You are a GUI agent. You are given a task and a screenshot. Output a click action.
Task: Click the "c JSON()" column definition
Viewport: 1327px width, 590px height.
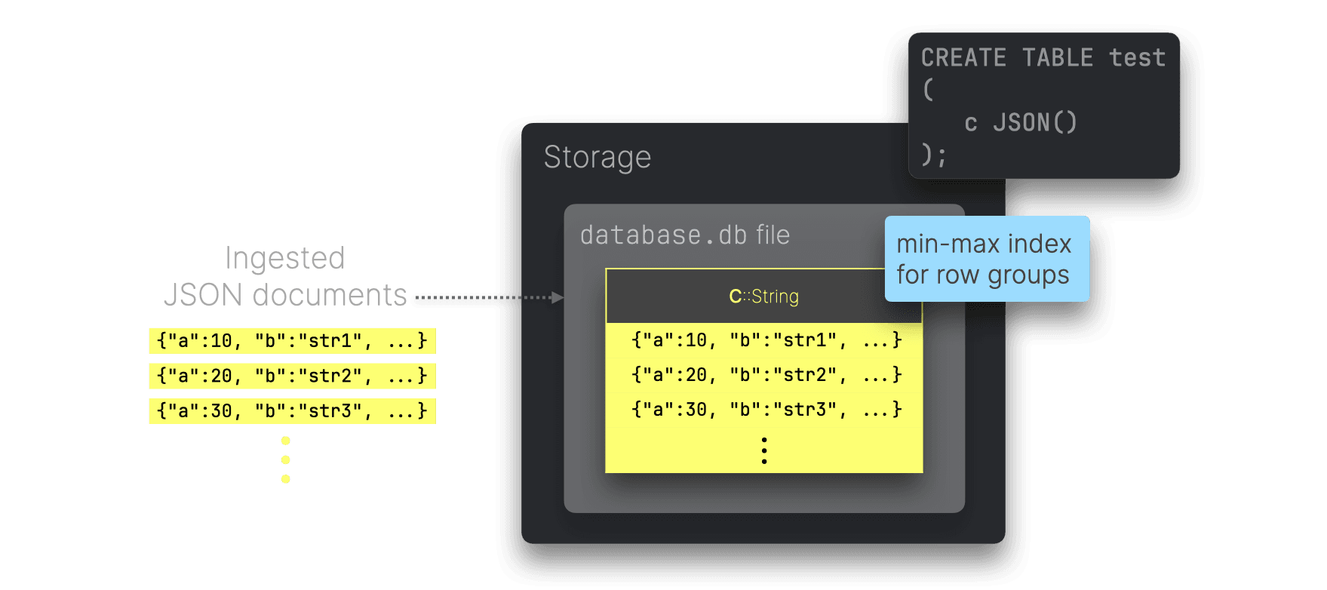[1020, 122]
